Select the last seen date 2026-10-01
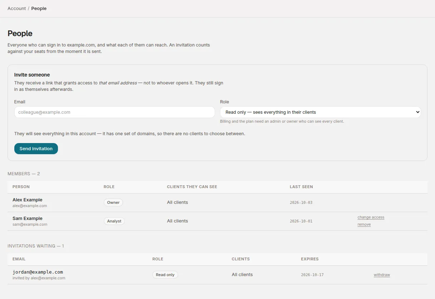 click(301, 221)
